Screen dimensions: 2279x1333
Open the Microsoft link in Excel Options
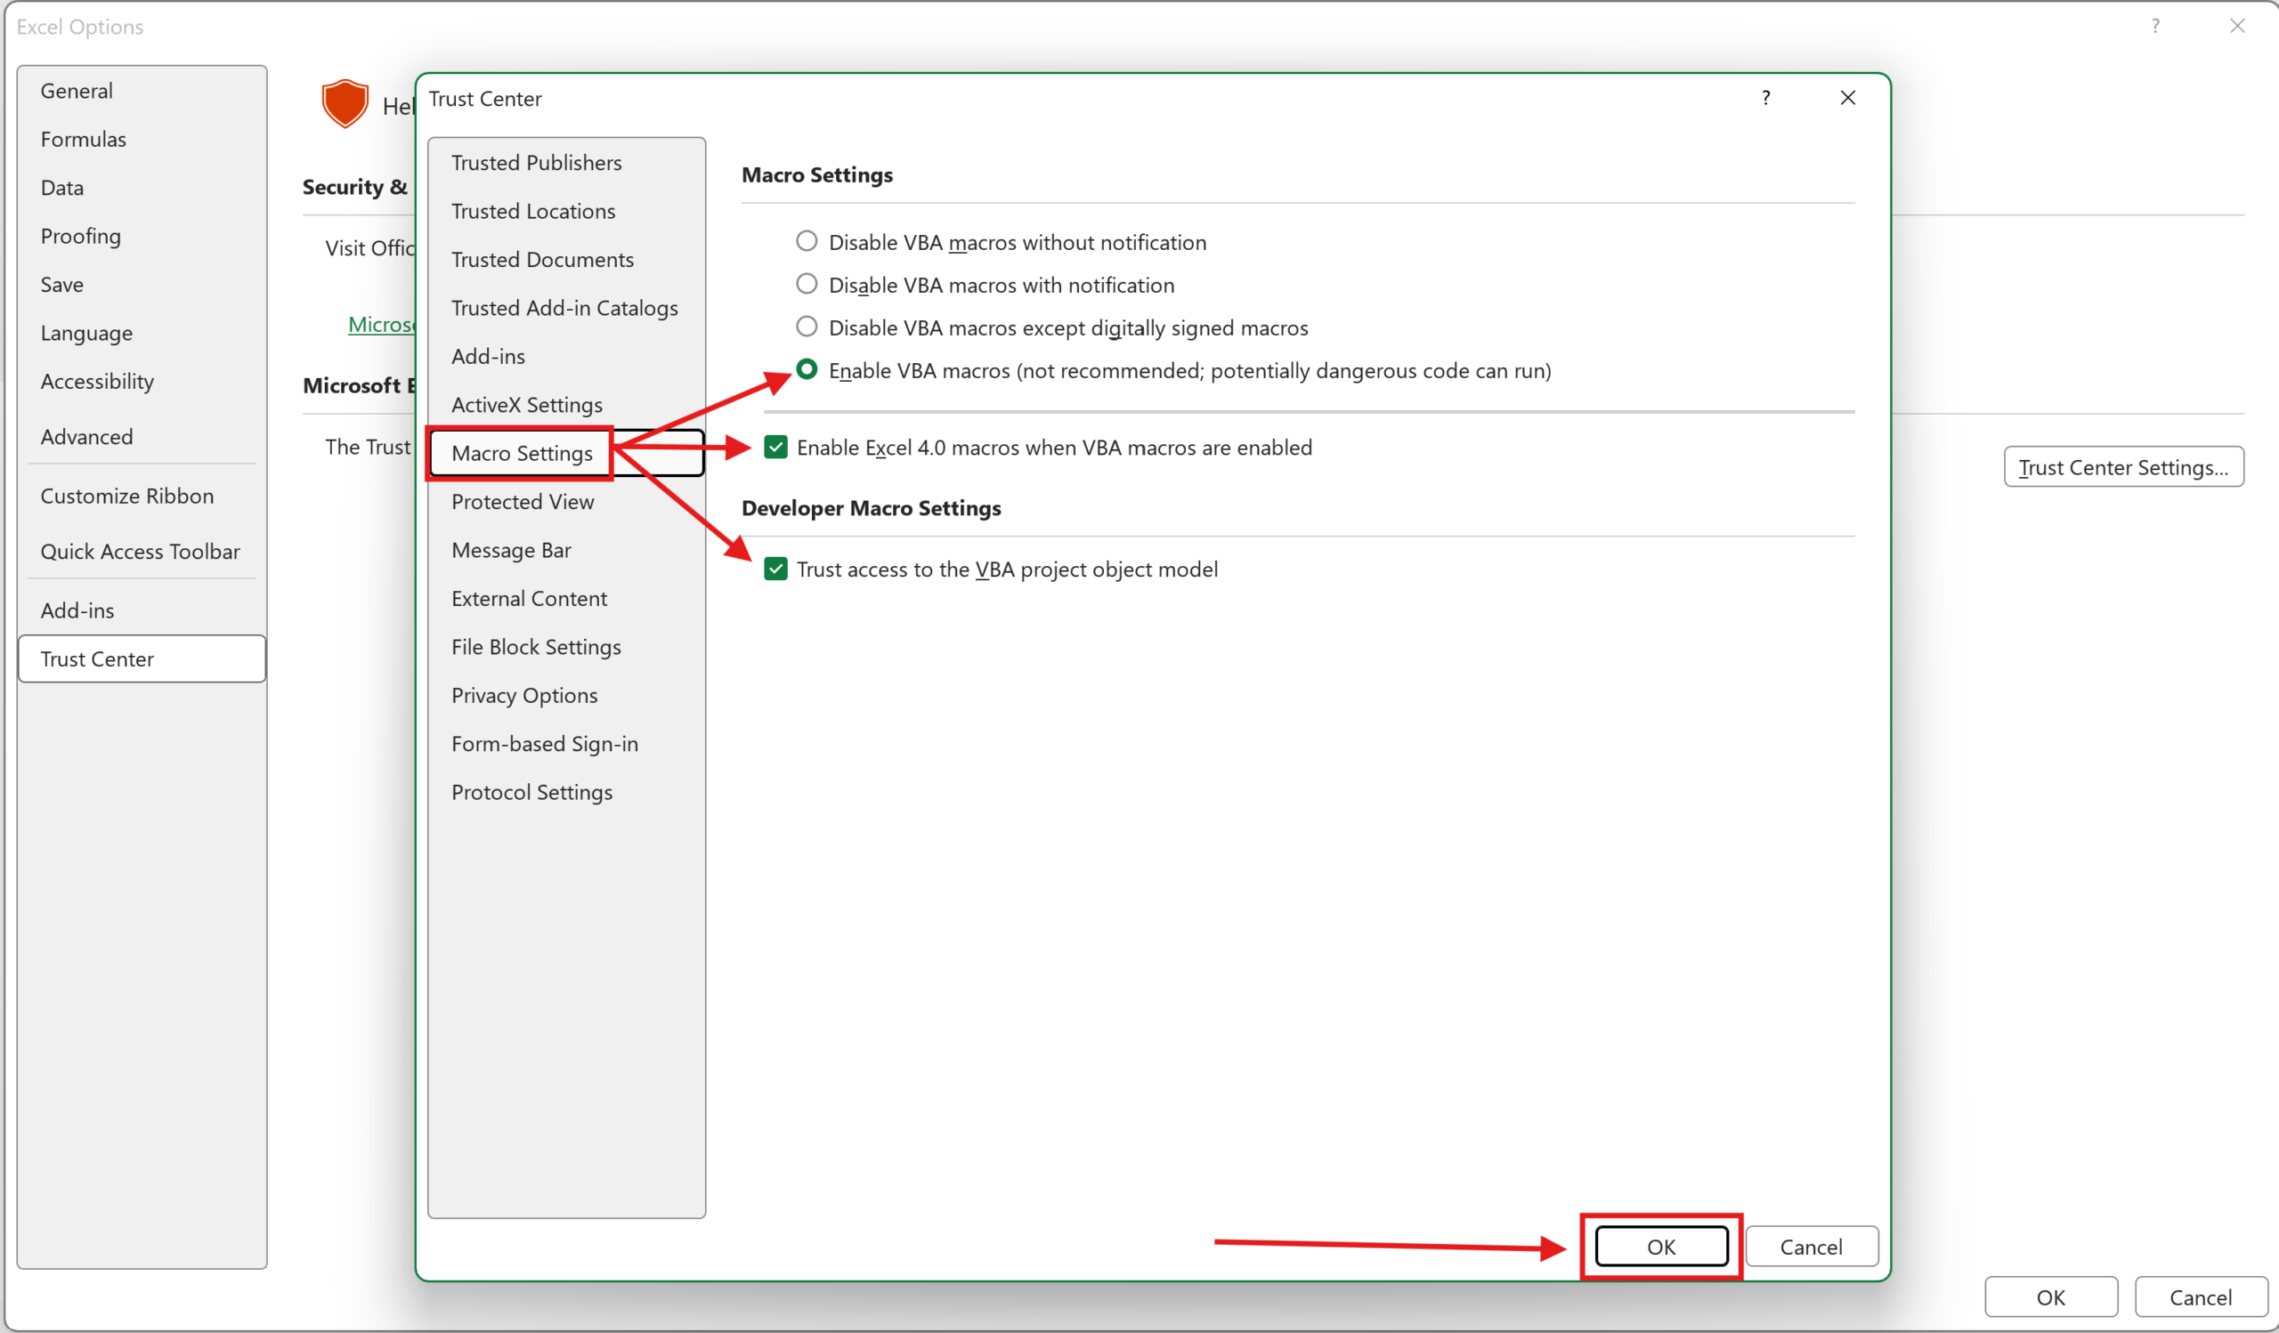coord(381,324)
